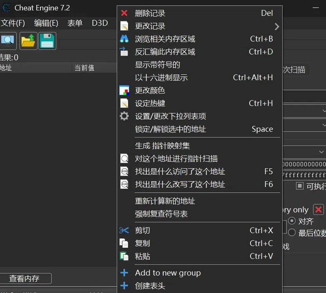Open the 表单 menu

75,23
